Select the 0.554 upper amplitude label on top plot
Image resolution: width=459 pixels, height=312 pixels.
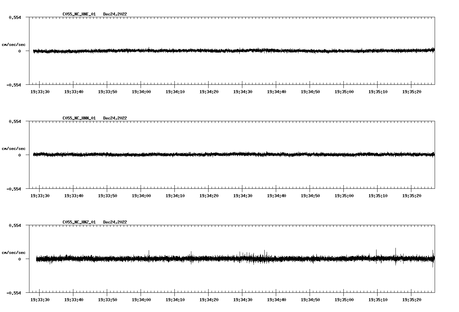[15, 17]
